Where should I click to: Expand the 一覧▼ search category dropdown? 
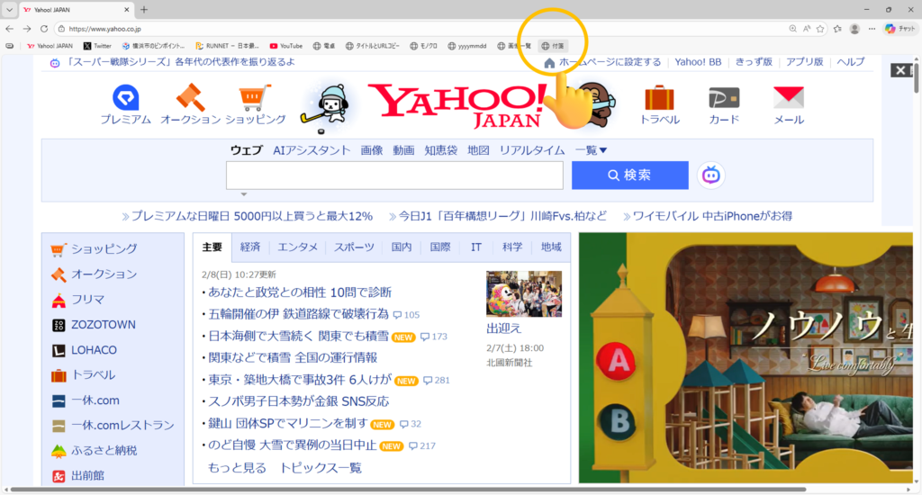[592, 150]
